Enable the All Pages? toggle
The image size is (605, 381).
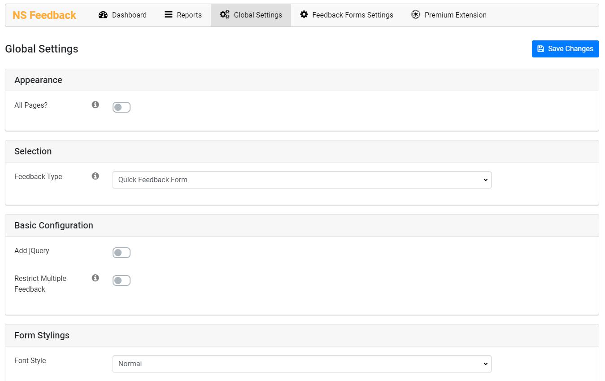pyautogui.click(x=122, y=107)
